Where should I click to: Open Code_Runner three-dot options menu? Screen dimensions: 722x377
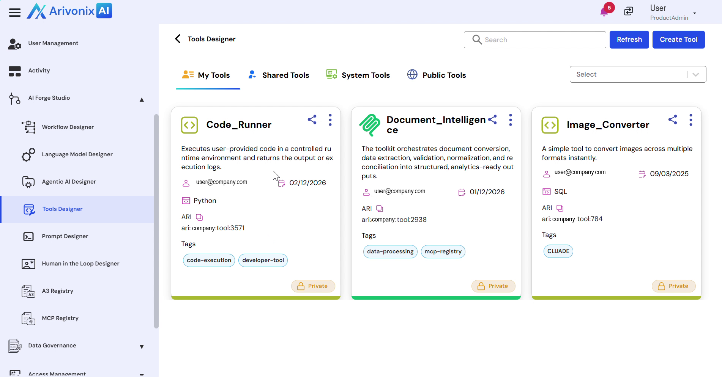coord(330,120)
